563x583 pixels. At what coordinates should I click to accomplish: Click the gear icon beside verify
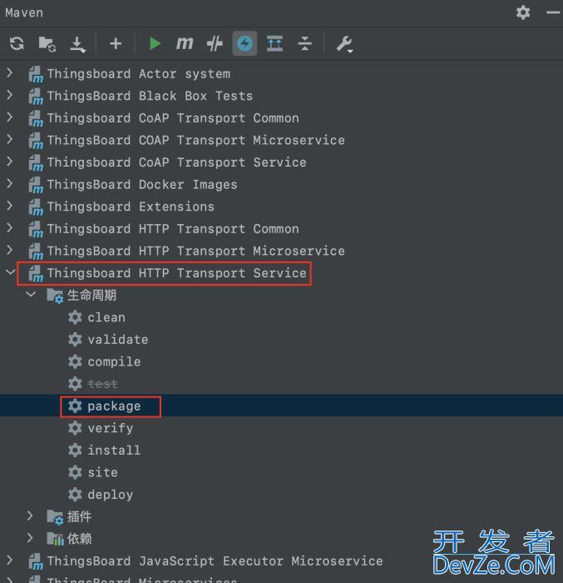pyautogui.click(x=75, y=428)
